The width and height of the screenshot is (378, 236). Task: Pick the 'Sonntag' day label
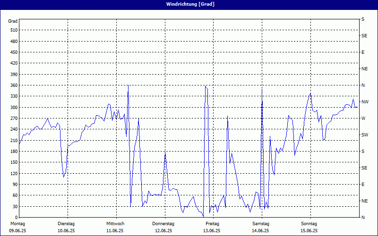(x=309, y=224)
